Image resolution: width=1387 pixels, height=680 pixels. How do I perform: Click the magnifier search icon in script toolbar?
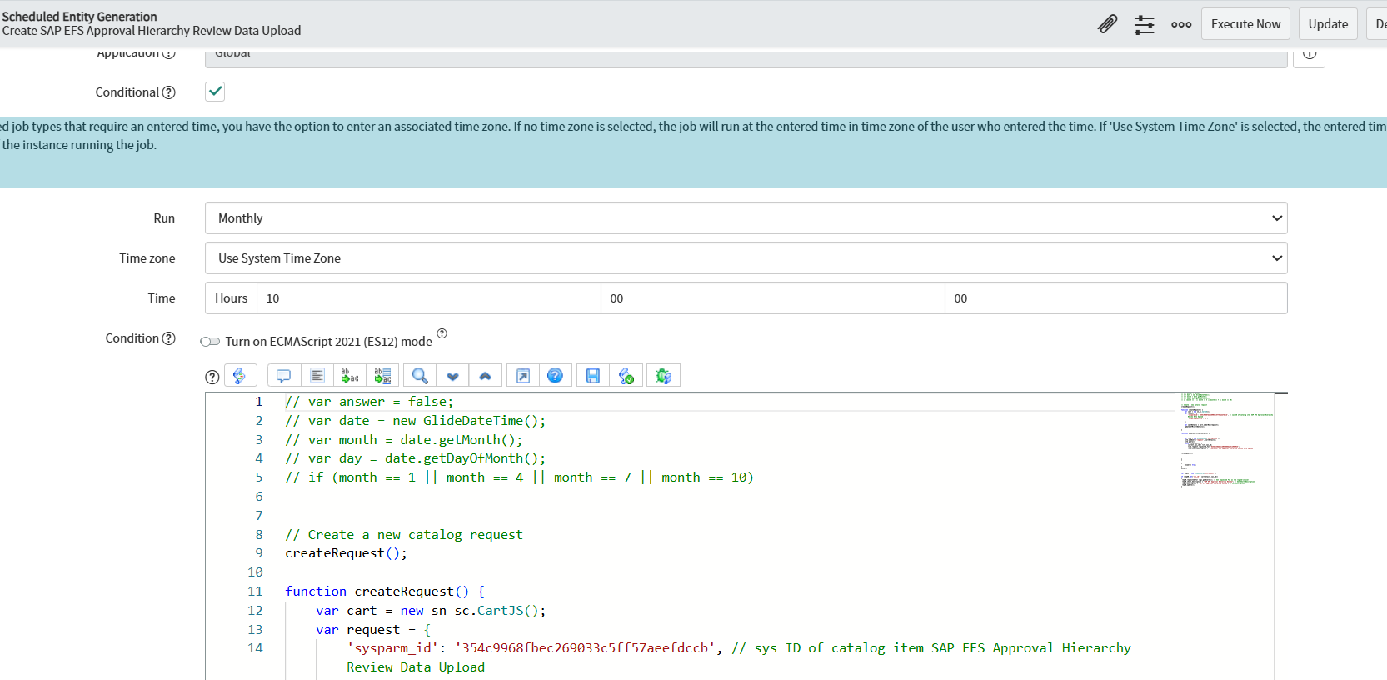click(x=420, y=376)
